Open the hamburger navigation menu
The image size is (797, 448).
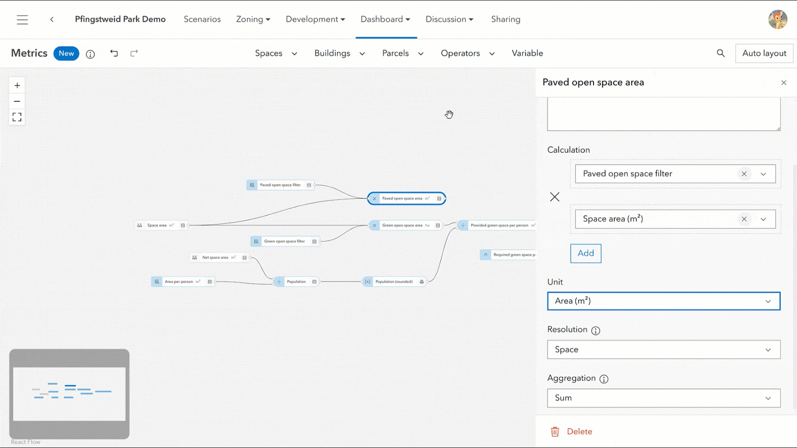click(x=22, y=19)
